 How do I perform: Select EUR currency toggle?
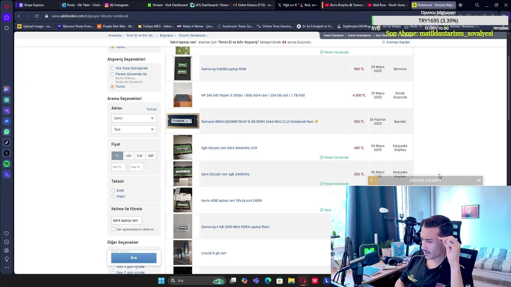click(x=139, y=156)
